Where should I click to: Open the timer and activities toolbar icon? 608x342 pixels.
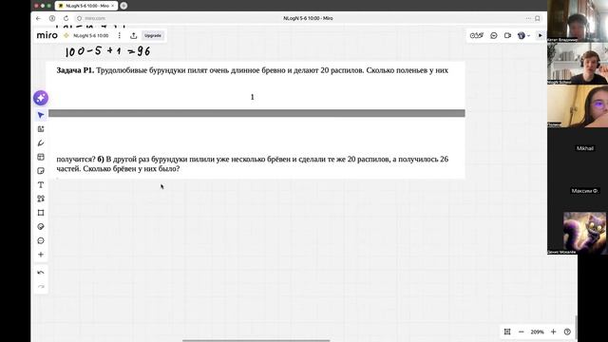[477, 35]
